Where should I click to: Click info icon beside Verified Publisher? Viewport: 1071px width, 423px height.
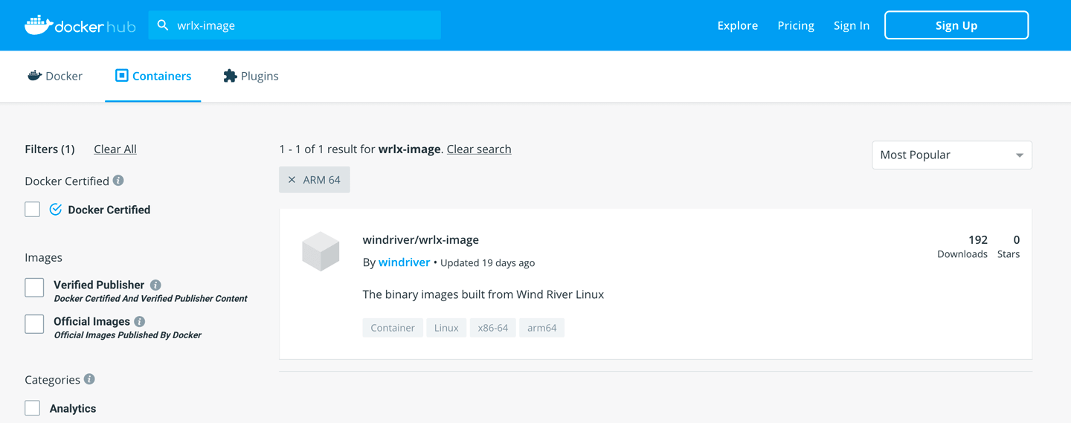155,285
